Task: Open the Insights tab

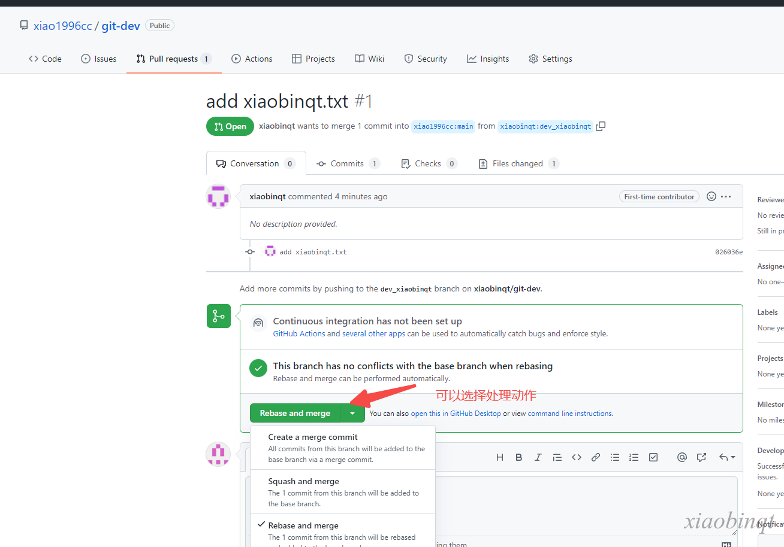Action: tap(488, 59)
